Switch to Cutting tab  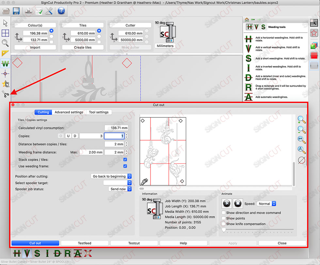pos(43,112)
